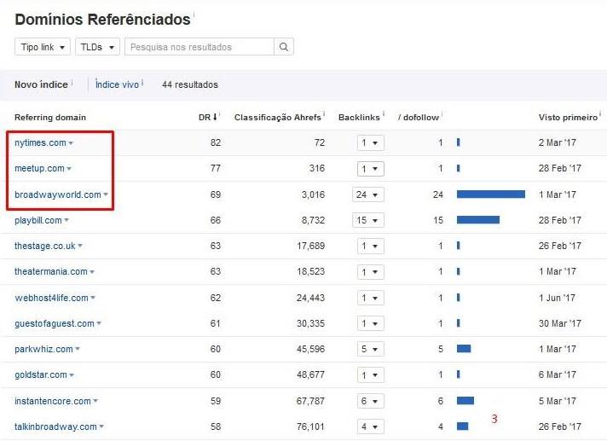The height and width of the screenshot is (441, 607).
Task: Expand the arrow next to talkinbroadway.com
Action: (x=101, y=426)
